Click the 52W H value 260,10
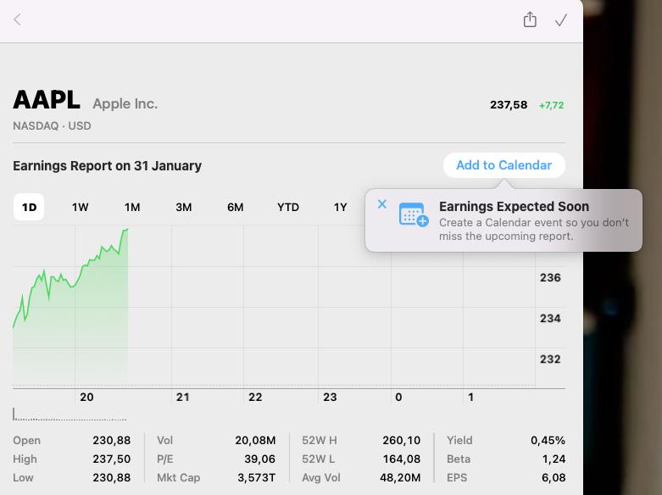 coord(402,440)
